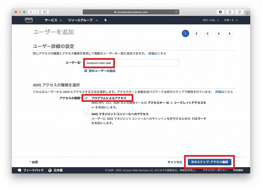Click 次のステップ: アクセス権限 button
The image size is (262, 189).
pos(210,162)
